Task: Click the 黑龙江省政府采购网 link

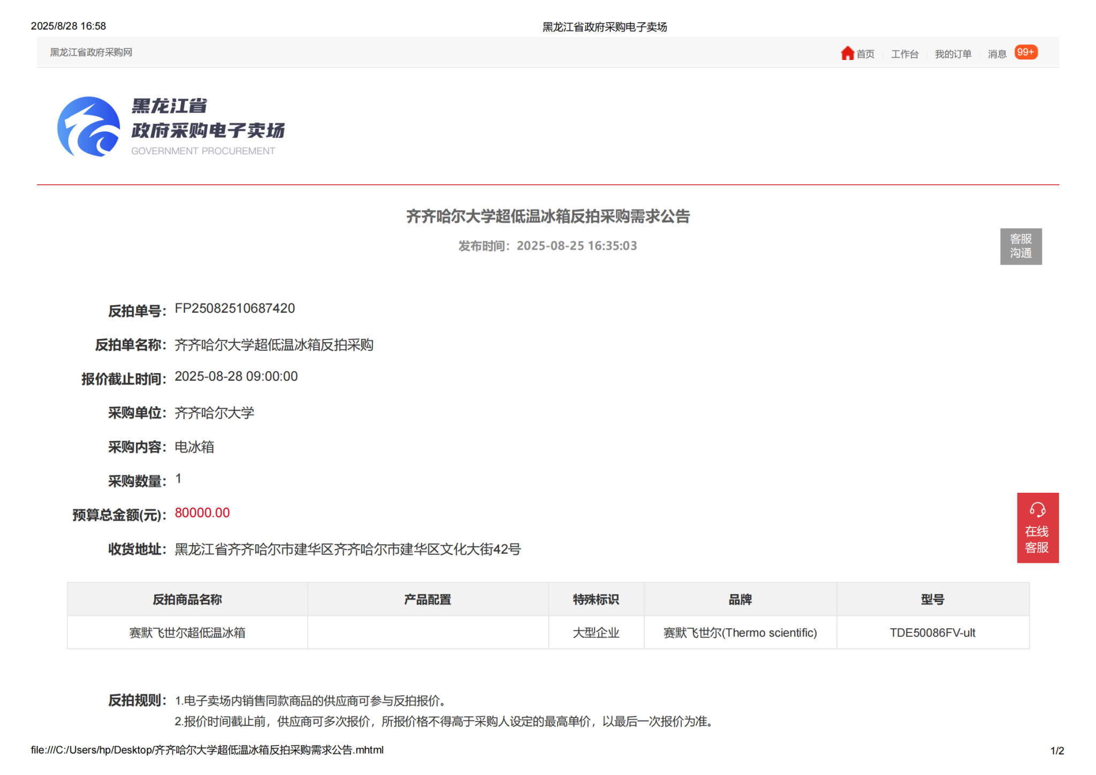Action: pyautogui.click(x=91, y=52)
